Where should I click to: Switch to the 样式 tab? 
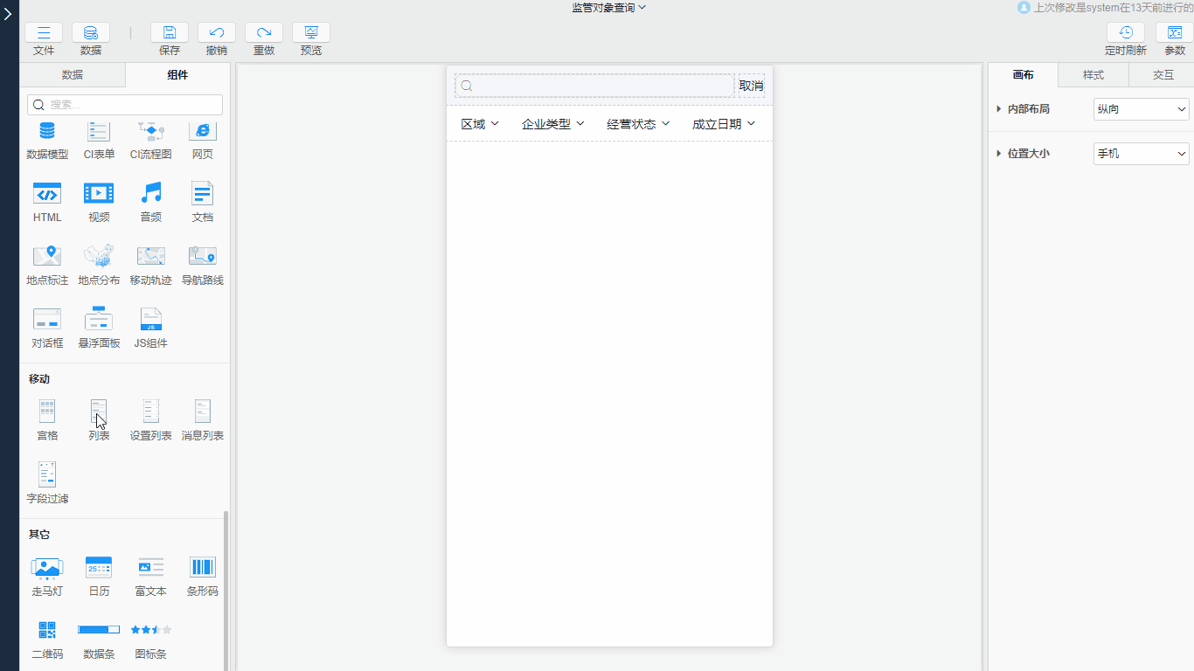pos(1093,75)
